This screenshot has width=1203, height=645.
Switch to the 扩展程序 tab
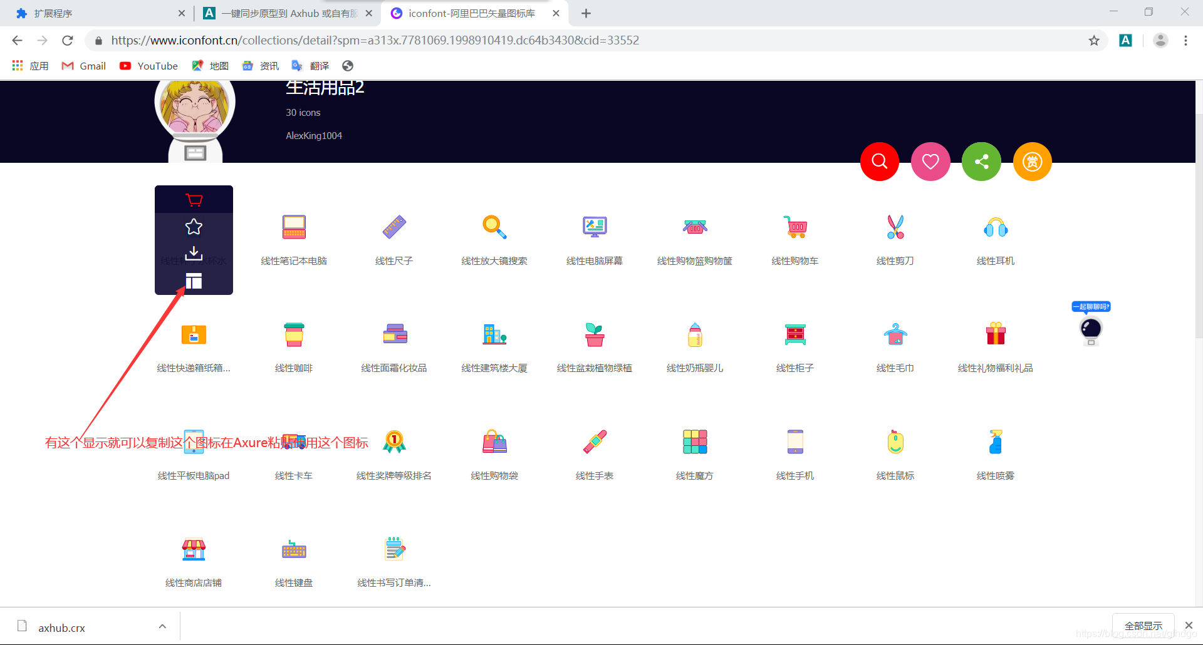100,13
